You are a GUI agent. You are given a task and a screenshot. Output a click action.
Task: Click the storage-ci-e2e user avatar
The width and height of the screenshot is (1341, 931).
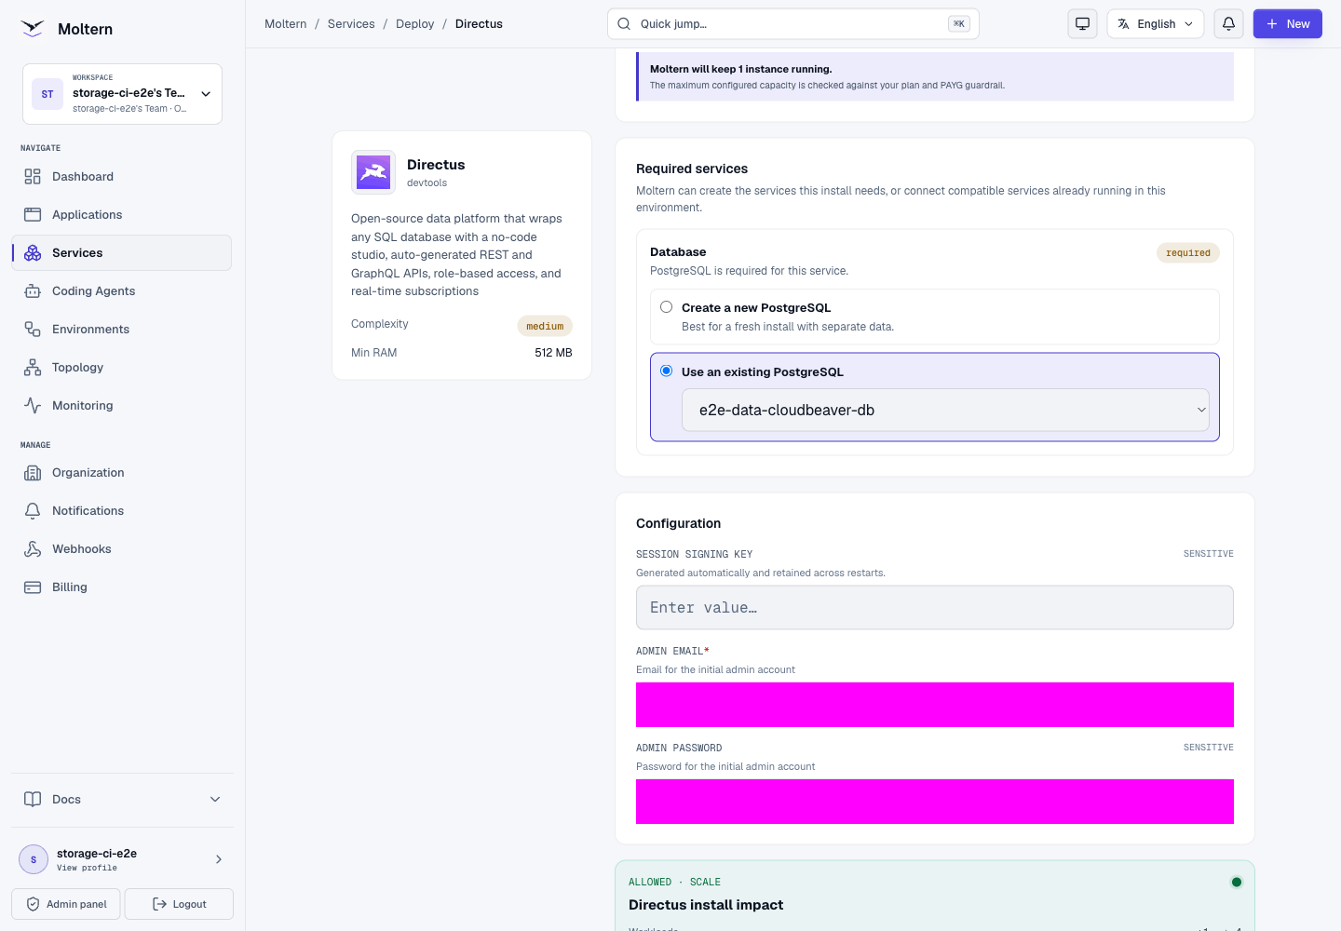pos(34,859)
